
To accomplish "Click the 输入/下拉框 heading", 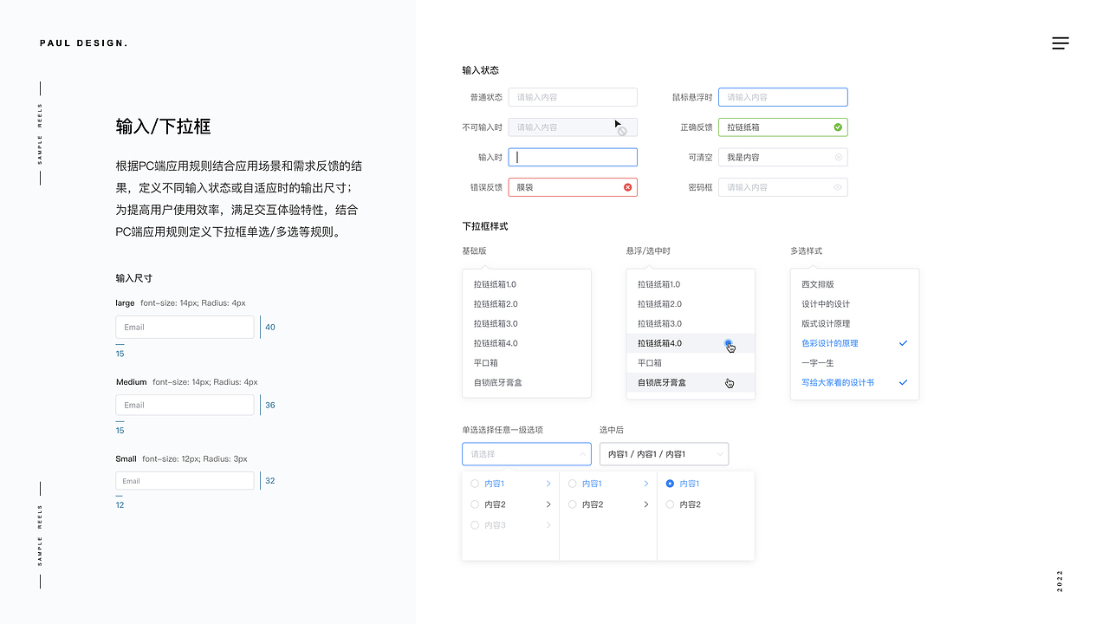I will tap(163, 127).
